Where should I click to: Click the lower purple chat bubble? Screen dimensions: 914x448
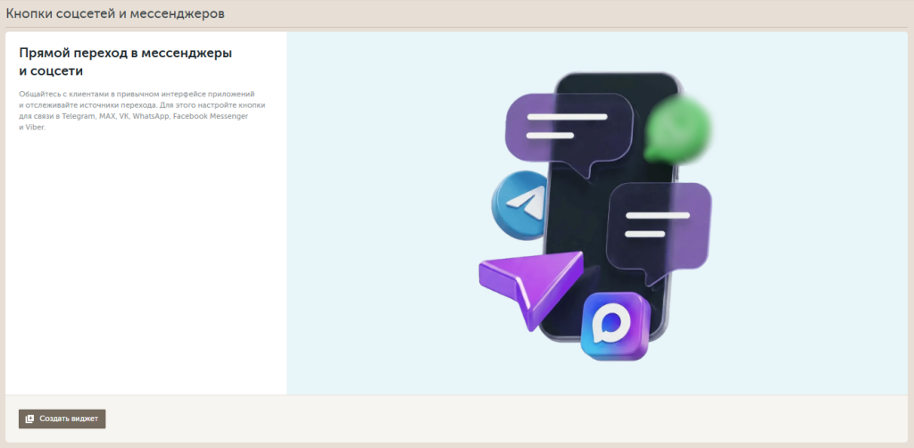[x=658, y=226]
